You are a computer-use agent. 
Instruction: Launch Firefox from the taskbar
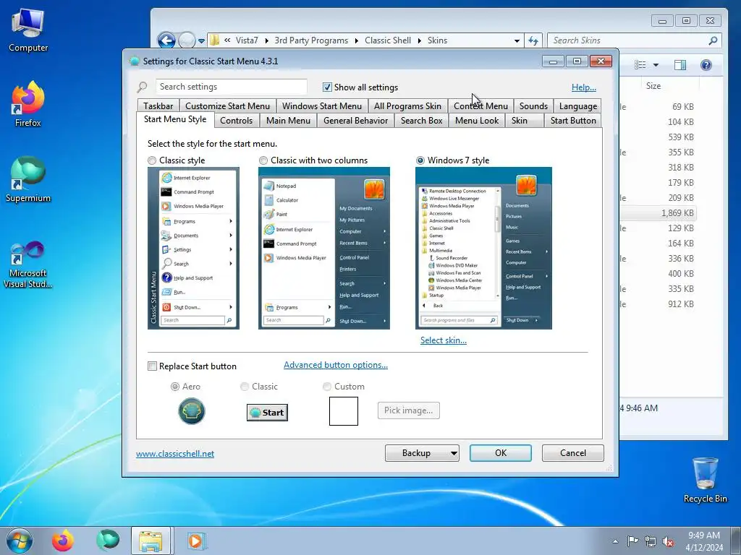tap(63, 541)
